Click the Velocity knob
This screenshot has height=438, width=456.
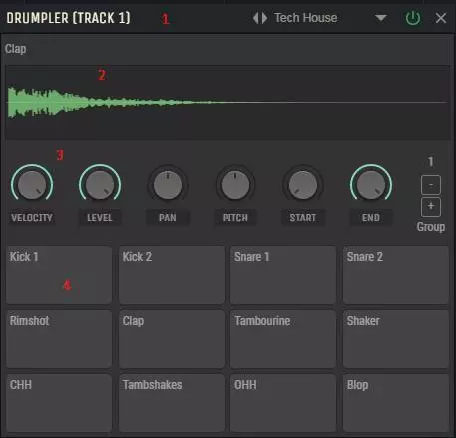point(32,184)
